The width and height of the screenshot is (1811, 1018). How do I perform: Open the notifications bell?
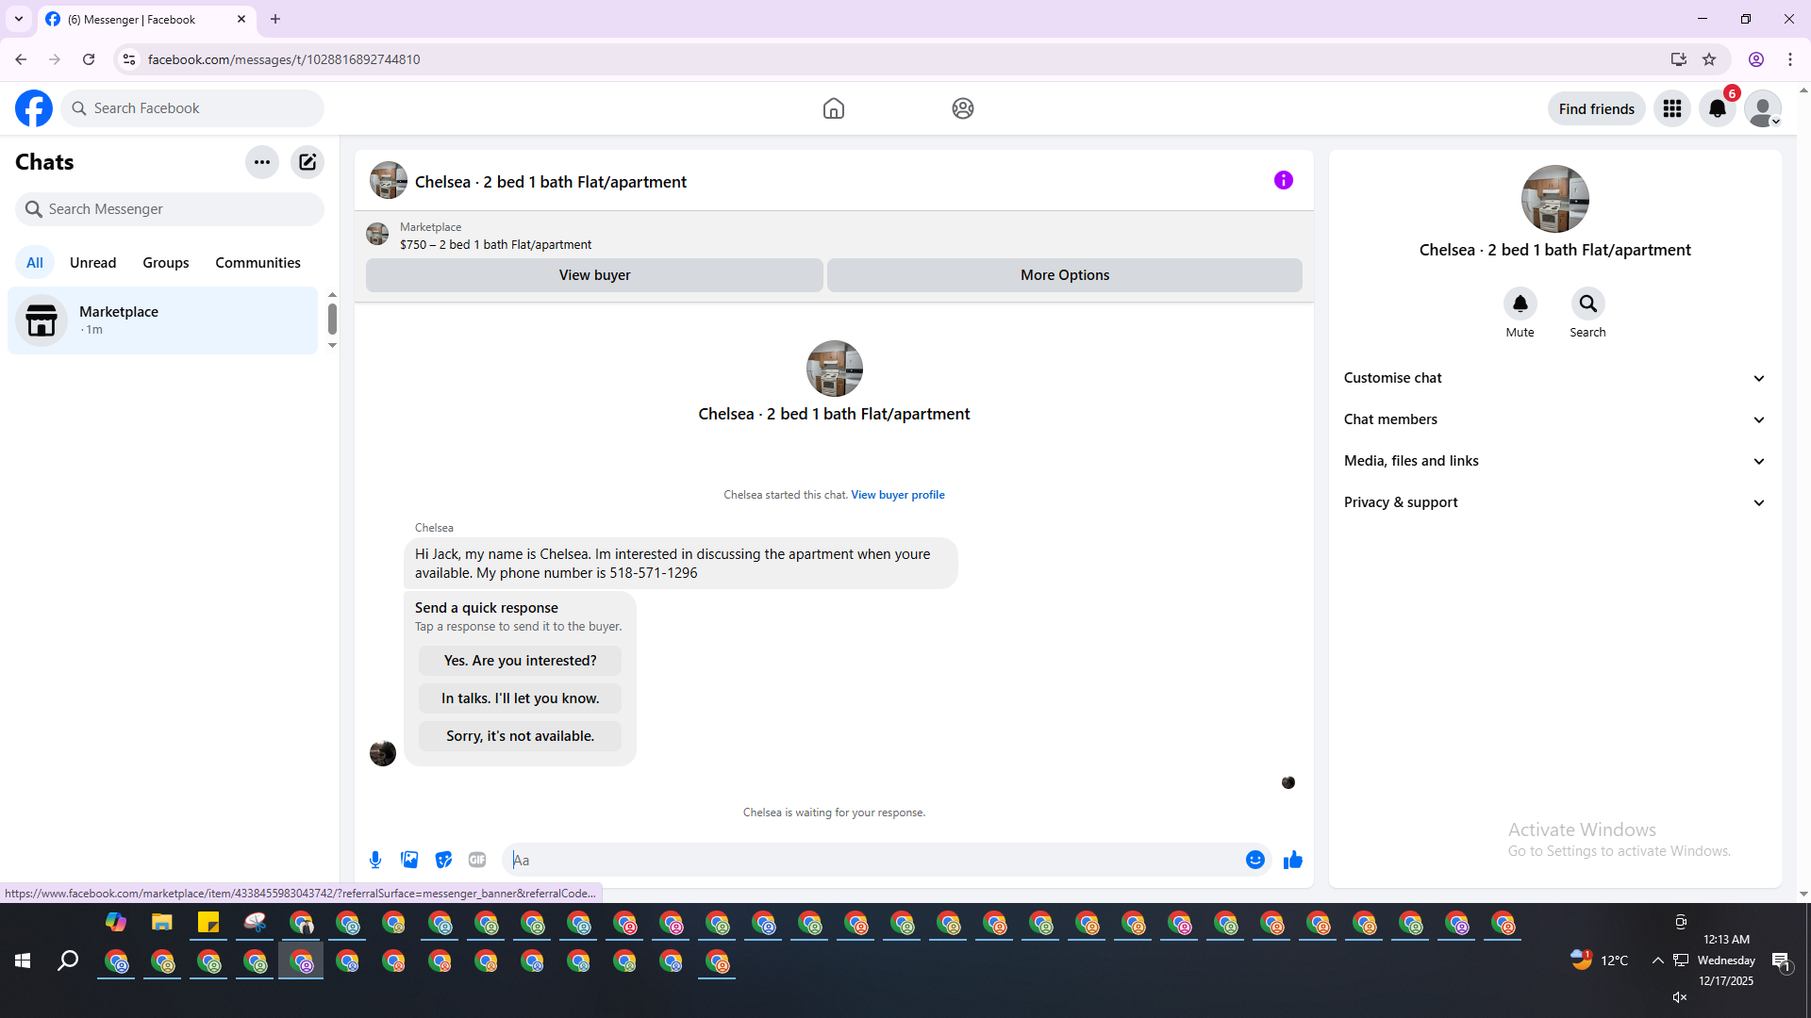coord(1718,108)
